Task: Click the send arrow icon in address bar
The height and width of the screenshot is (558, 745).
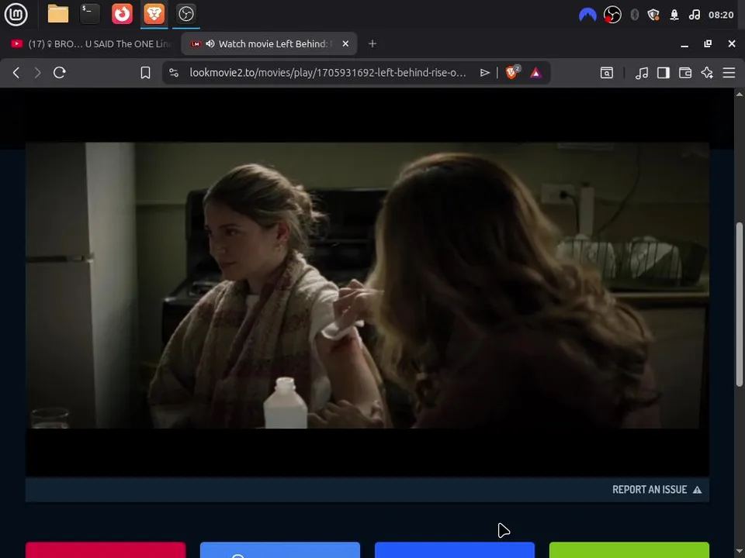Action: pos(484,73)
